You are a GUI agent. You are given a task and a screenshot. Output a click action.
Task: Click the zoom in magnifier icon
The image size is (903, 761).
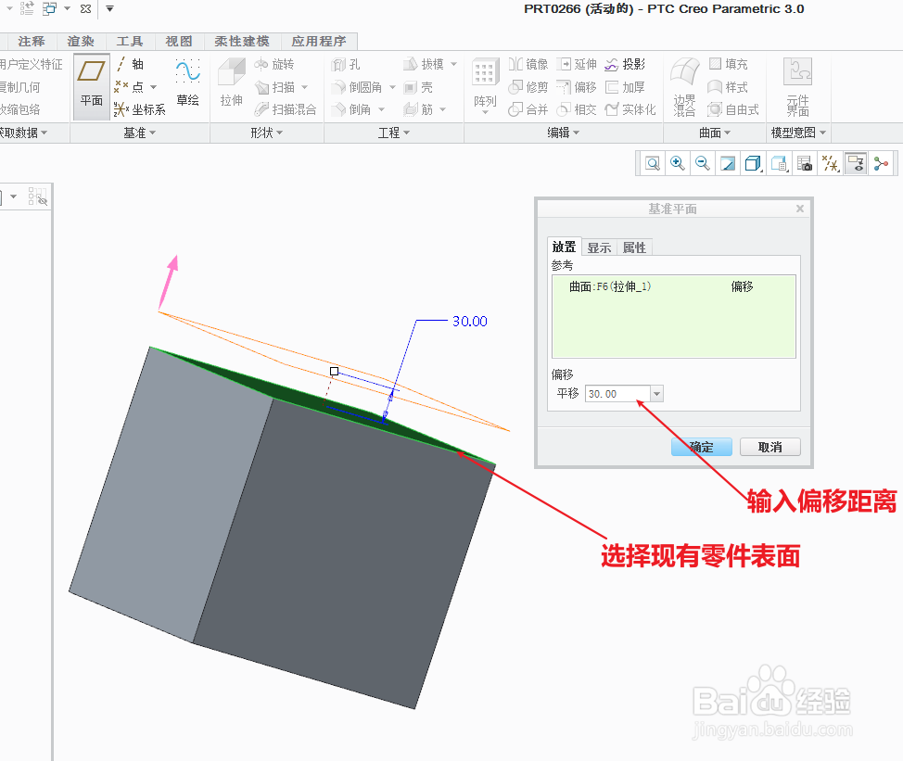tap(677, 163)
